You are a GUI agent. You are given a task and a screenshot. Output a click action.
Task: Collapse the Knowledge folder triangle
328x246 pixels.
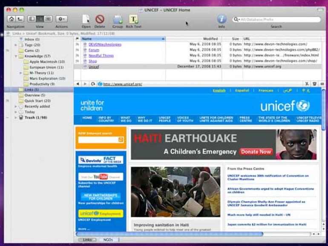pos(16,56)
